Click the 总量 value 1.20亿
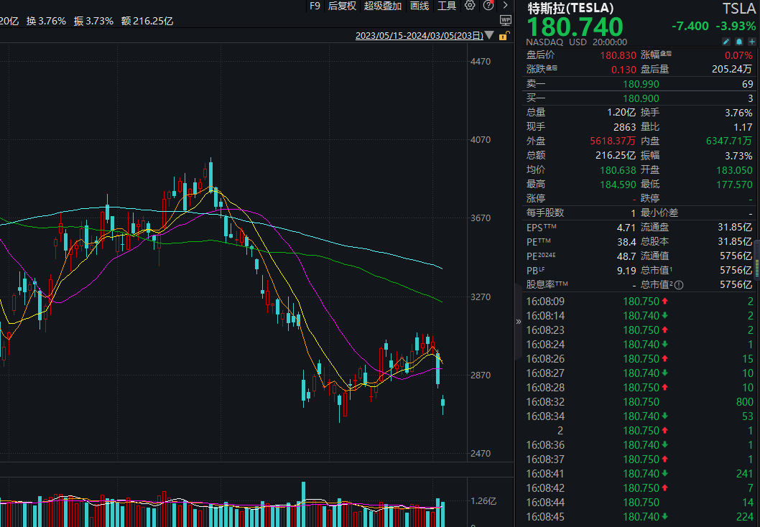This screenshot has height=527, width=760. pyautogui.click(x=621, y=113)
